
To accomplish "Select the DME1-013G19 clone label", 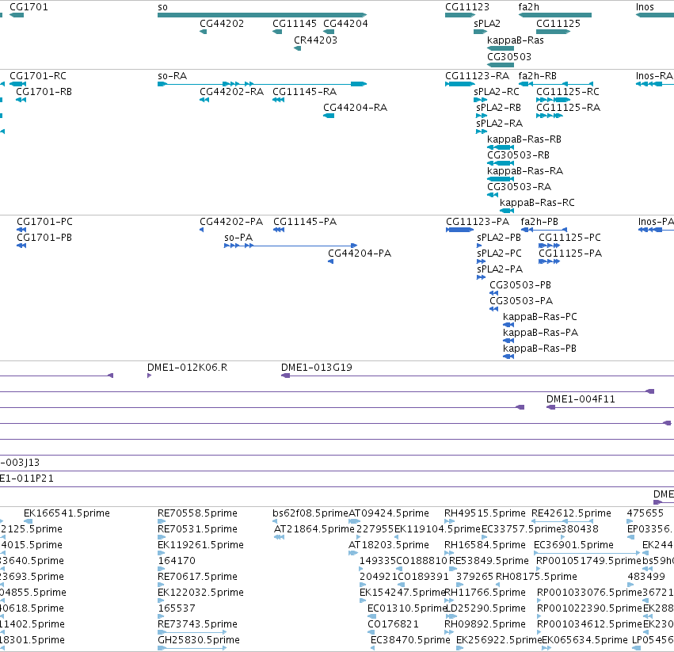I will coord(316,368).
